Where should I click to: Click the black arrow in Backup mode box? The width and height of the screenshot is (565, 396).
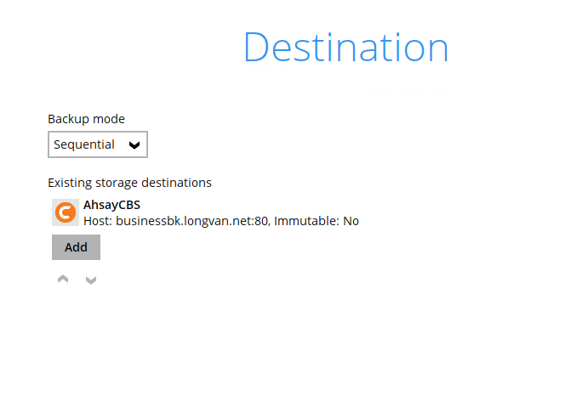tap(134, 144)
